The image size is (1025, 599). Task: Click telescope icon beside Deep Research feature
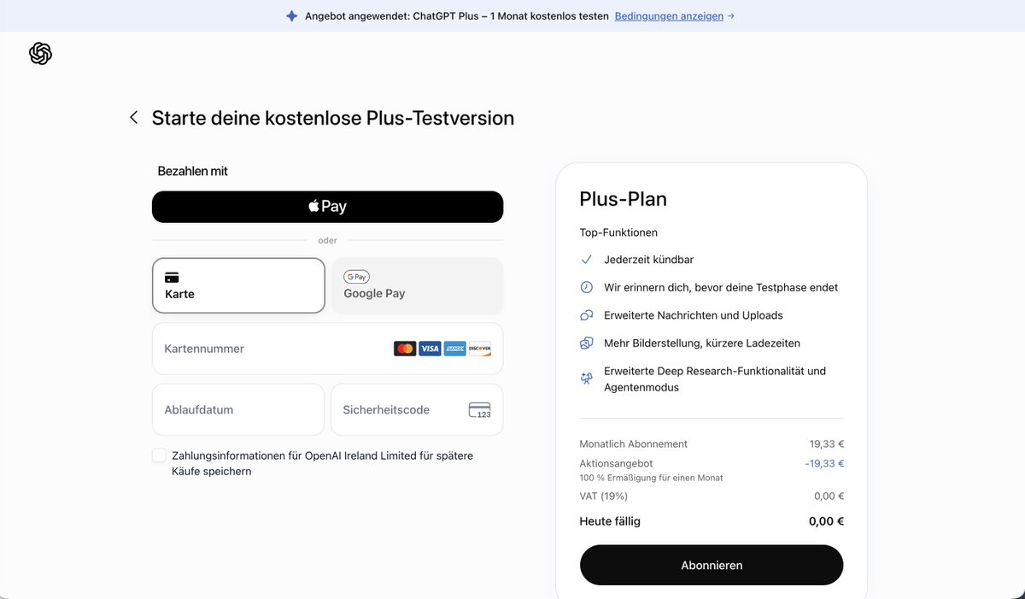coord(586,379)
